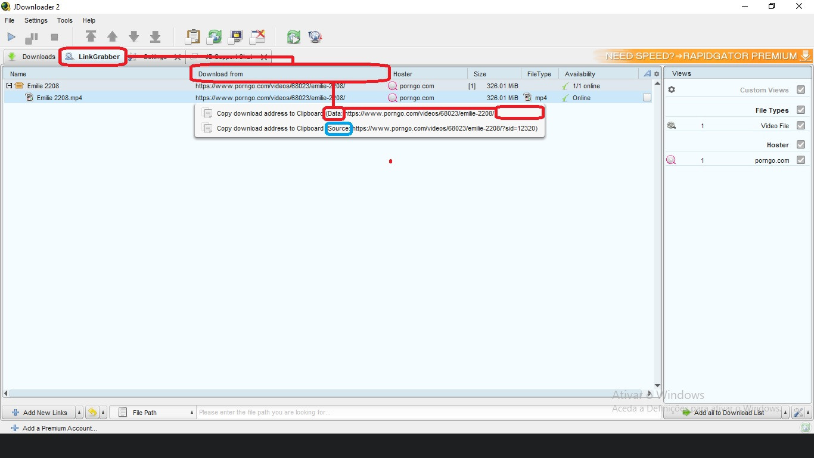Open Custom Views gear in Views panel
This screenshot has width=814, height=458.
tap(672, 89)
